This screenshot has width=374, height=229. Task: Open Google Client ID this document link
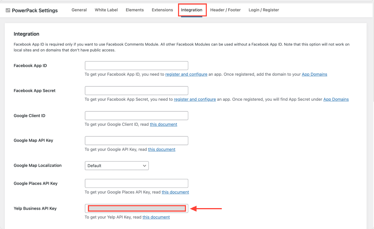coord(163,124)
